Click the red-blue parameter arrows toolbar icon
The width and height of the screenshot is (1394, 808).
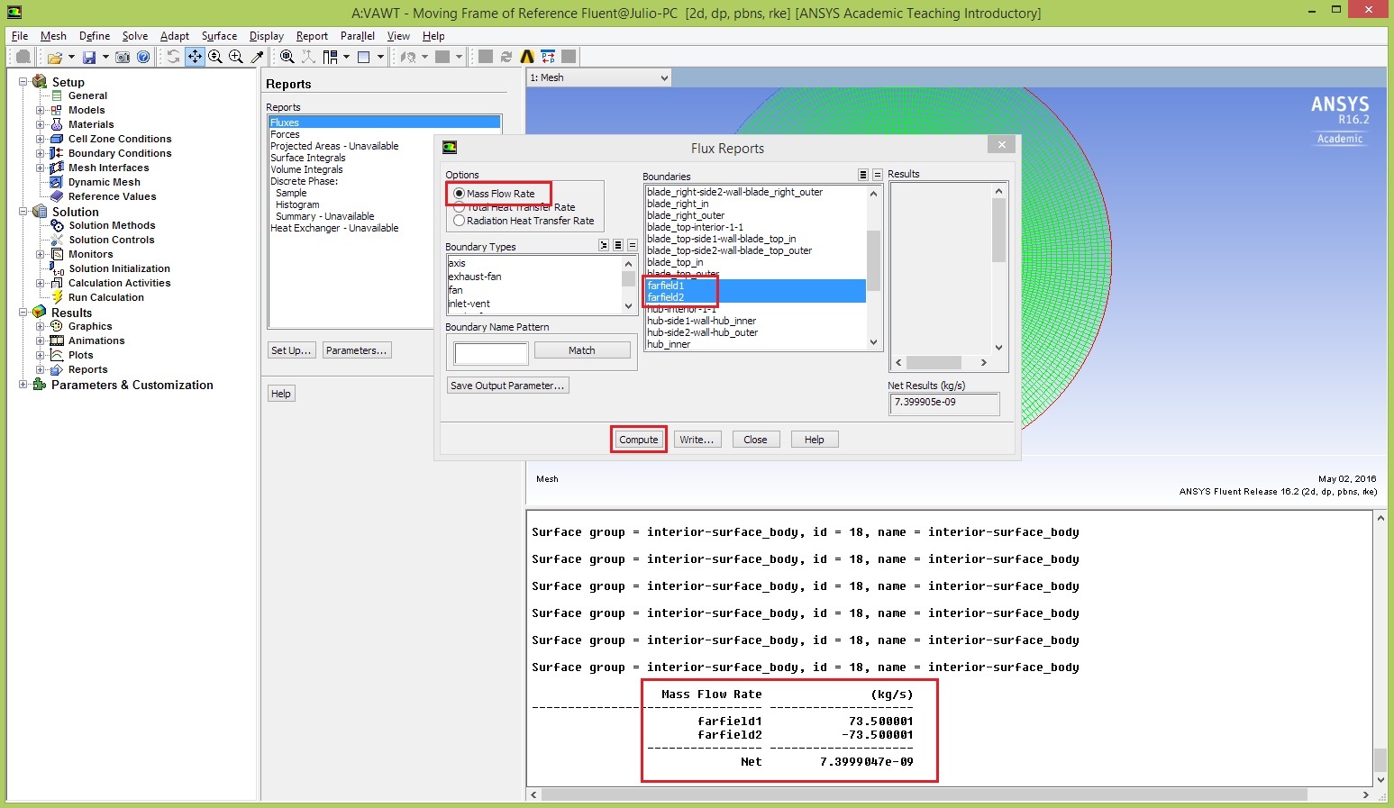[548, 57]
